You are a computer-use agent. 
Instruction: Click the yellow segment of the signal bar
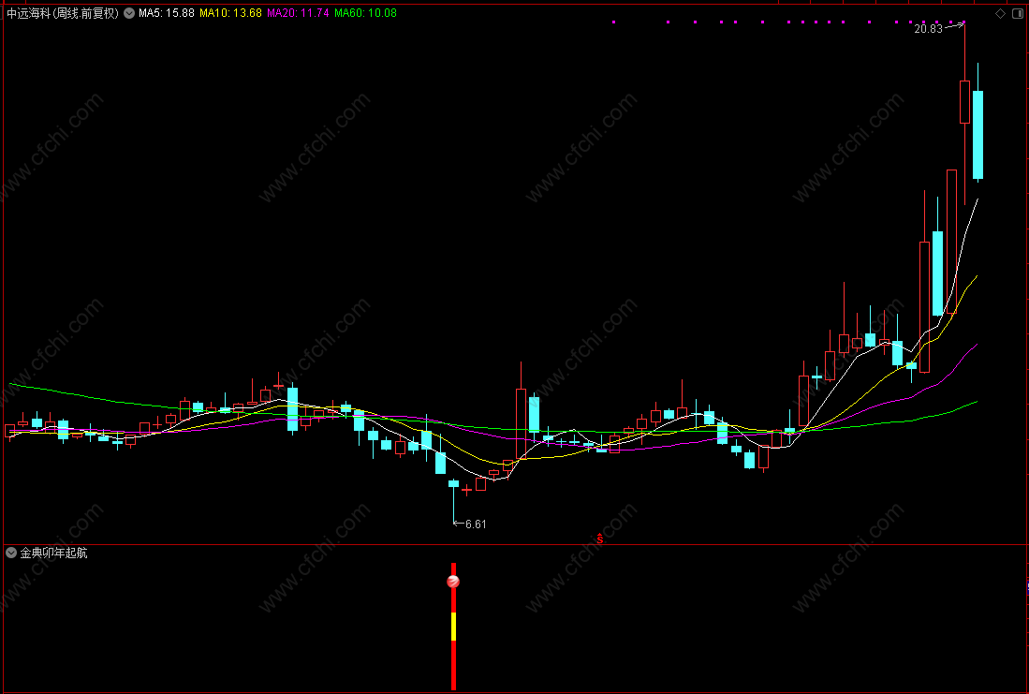click(x=453, y=627)
